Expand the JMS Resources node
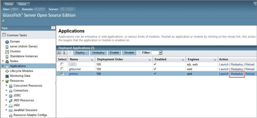This screenshot has width=257, height=118. [6, 100]
